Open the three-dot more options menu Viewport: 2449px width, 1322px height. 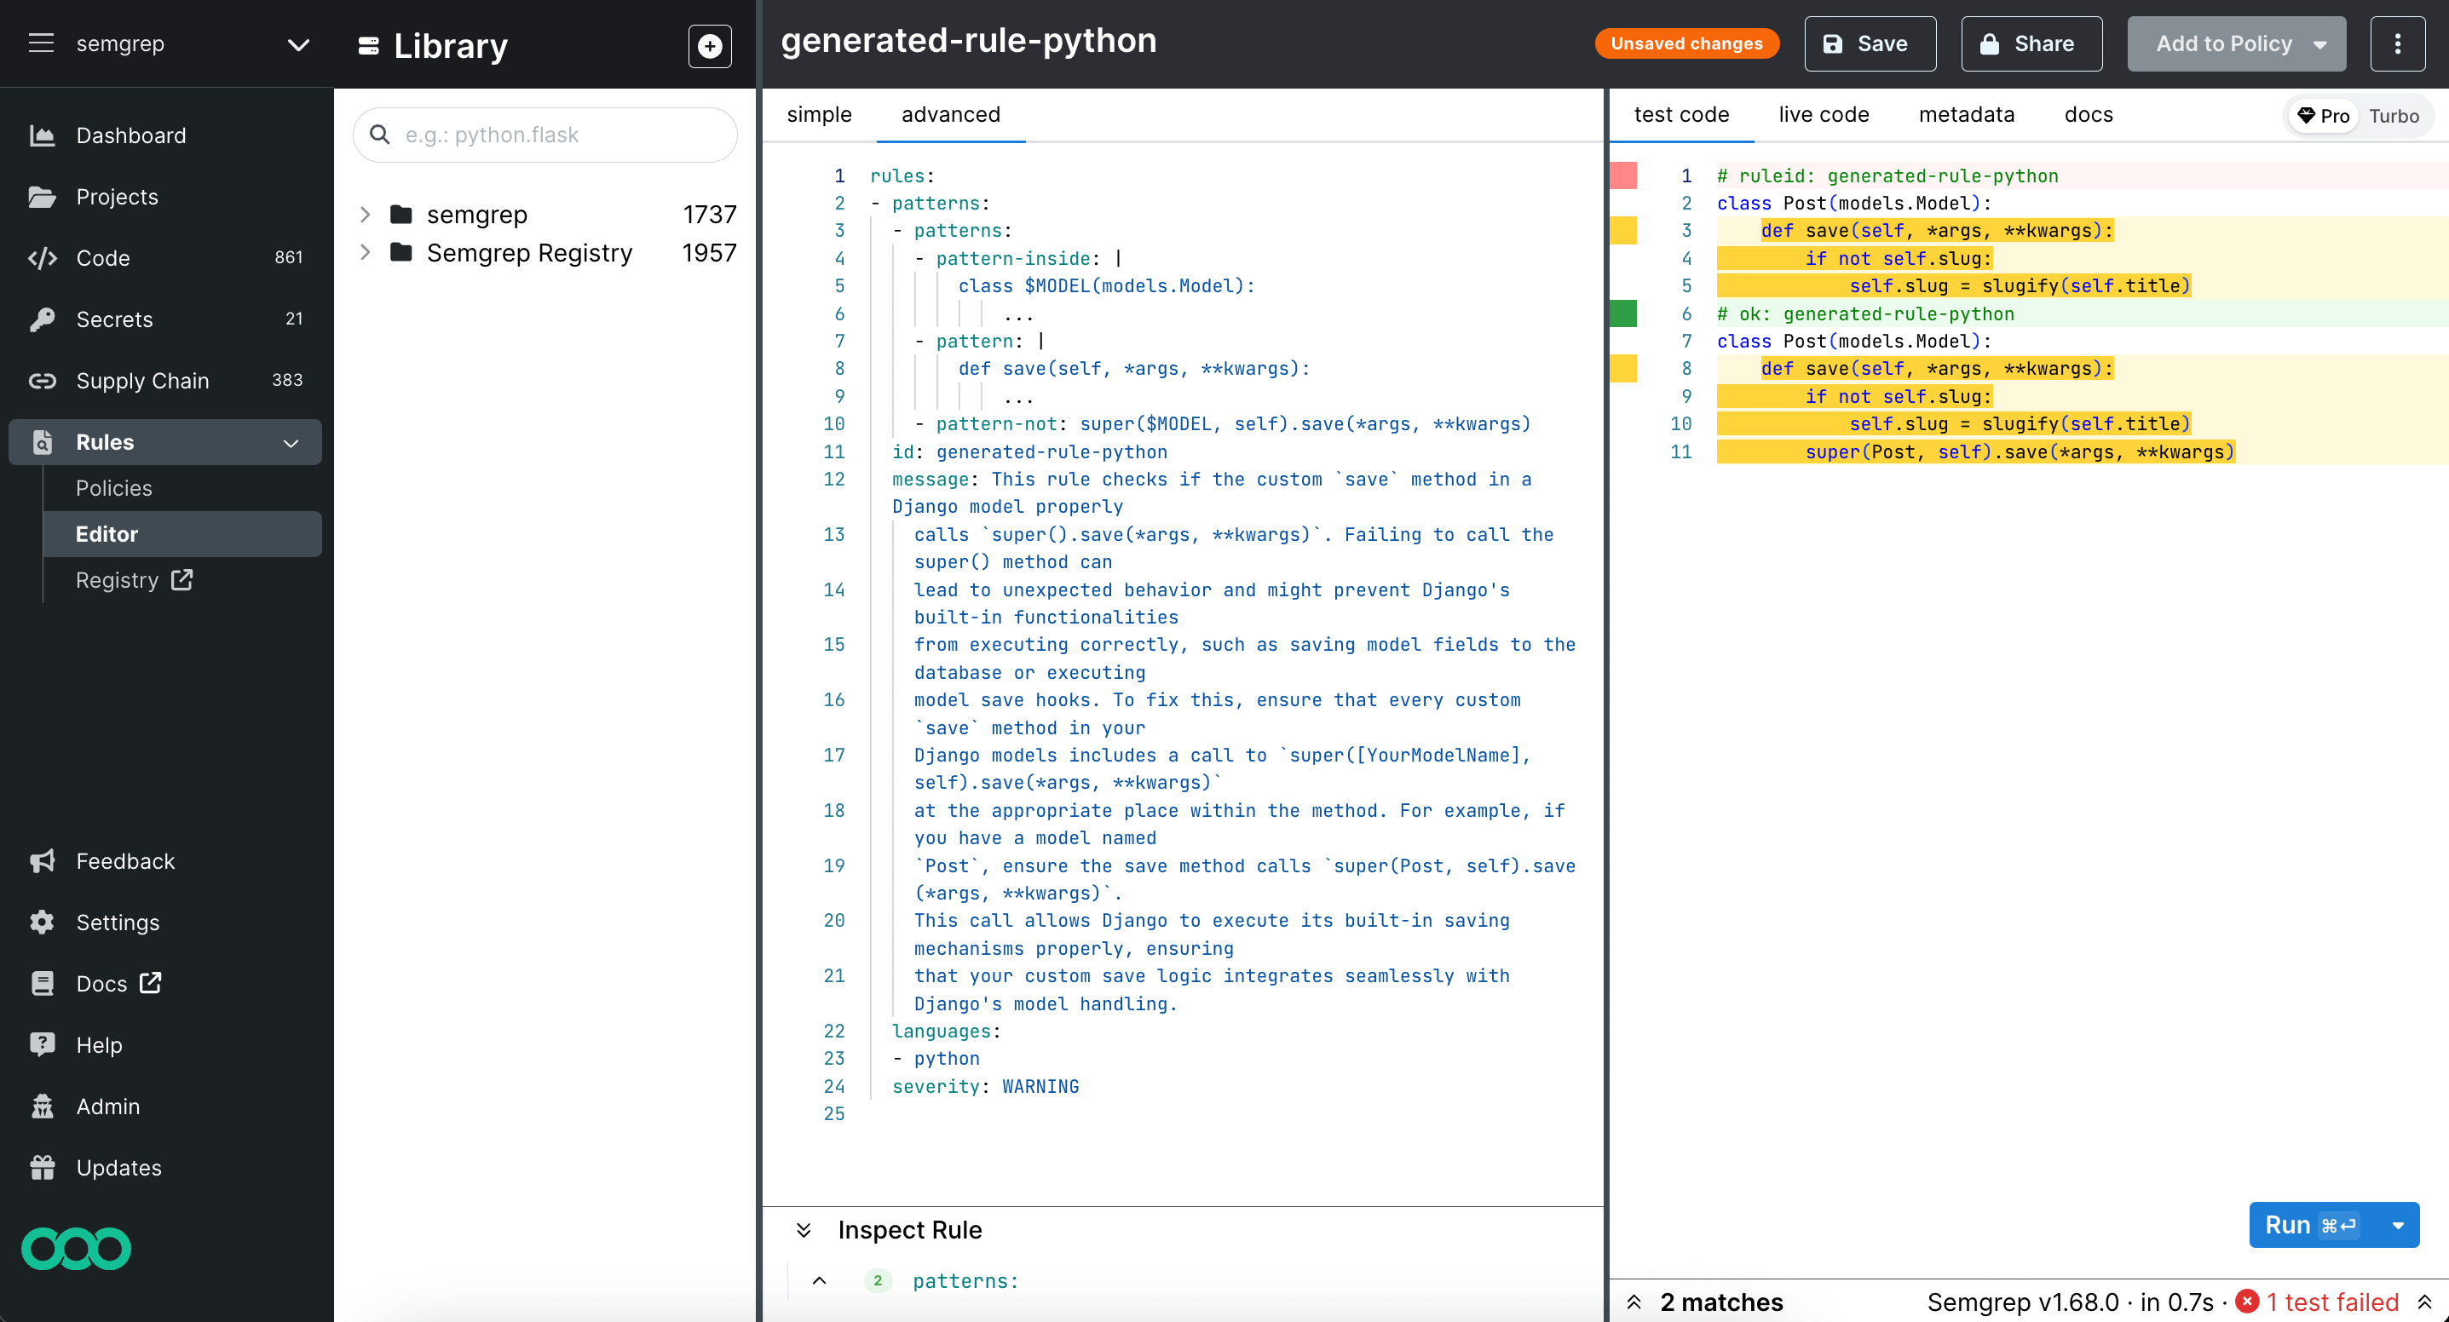coord(2397,43)
